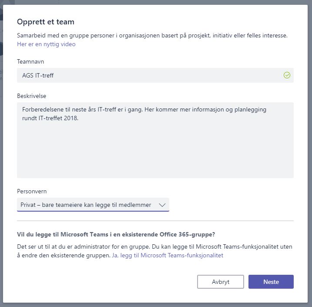This screenshot has height=307, width=312.
Task: Follow 'Ja, legg til Microsoft Teams-funksjonalitet' link
Action: pyautogui.click(x=168, y=255)
